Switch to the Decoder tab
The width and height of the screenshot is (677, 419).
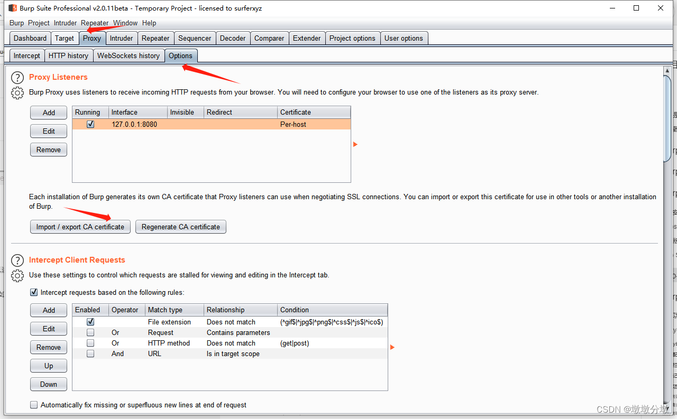[x=233, y=38]
